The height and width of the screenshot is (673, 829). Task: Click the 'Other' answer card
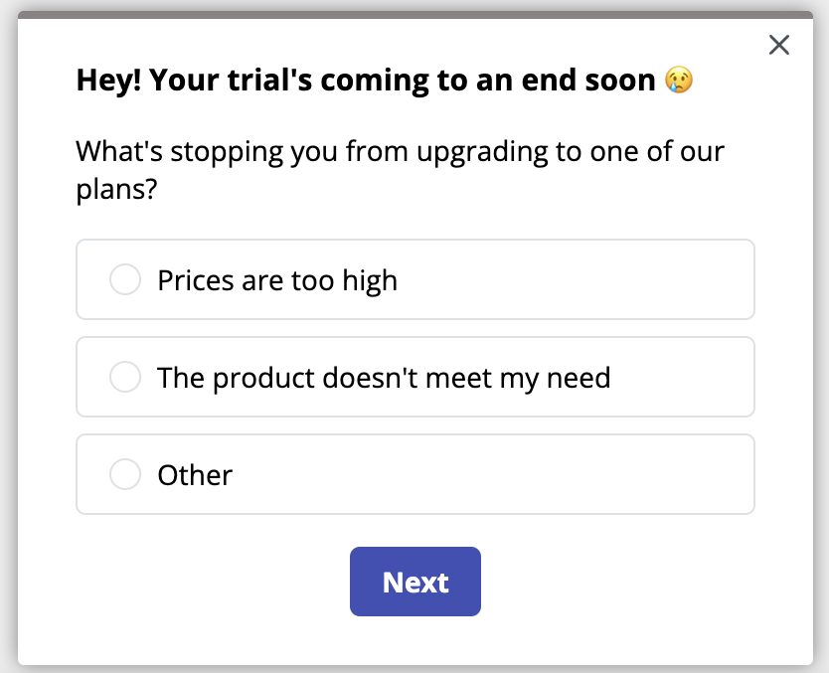(414, 474)
